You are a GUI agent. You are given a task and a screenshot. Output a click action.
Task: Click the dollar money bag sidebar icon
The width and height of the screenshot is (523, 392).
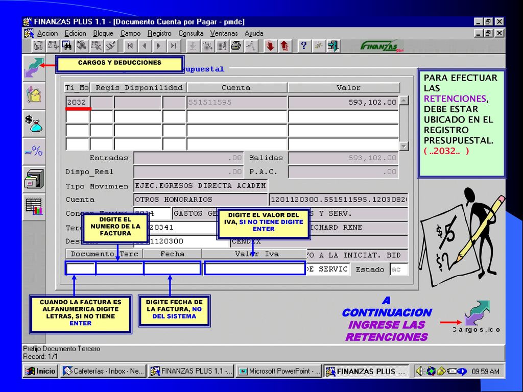[34, 124]
